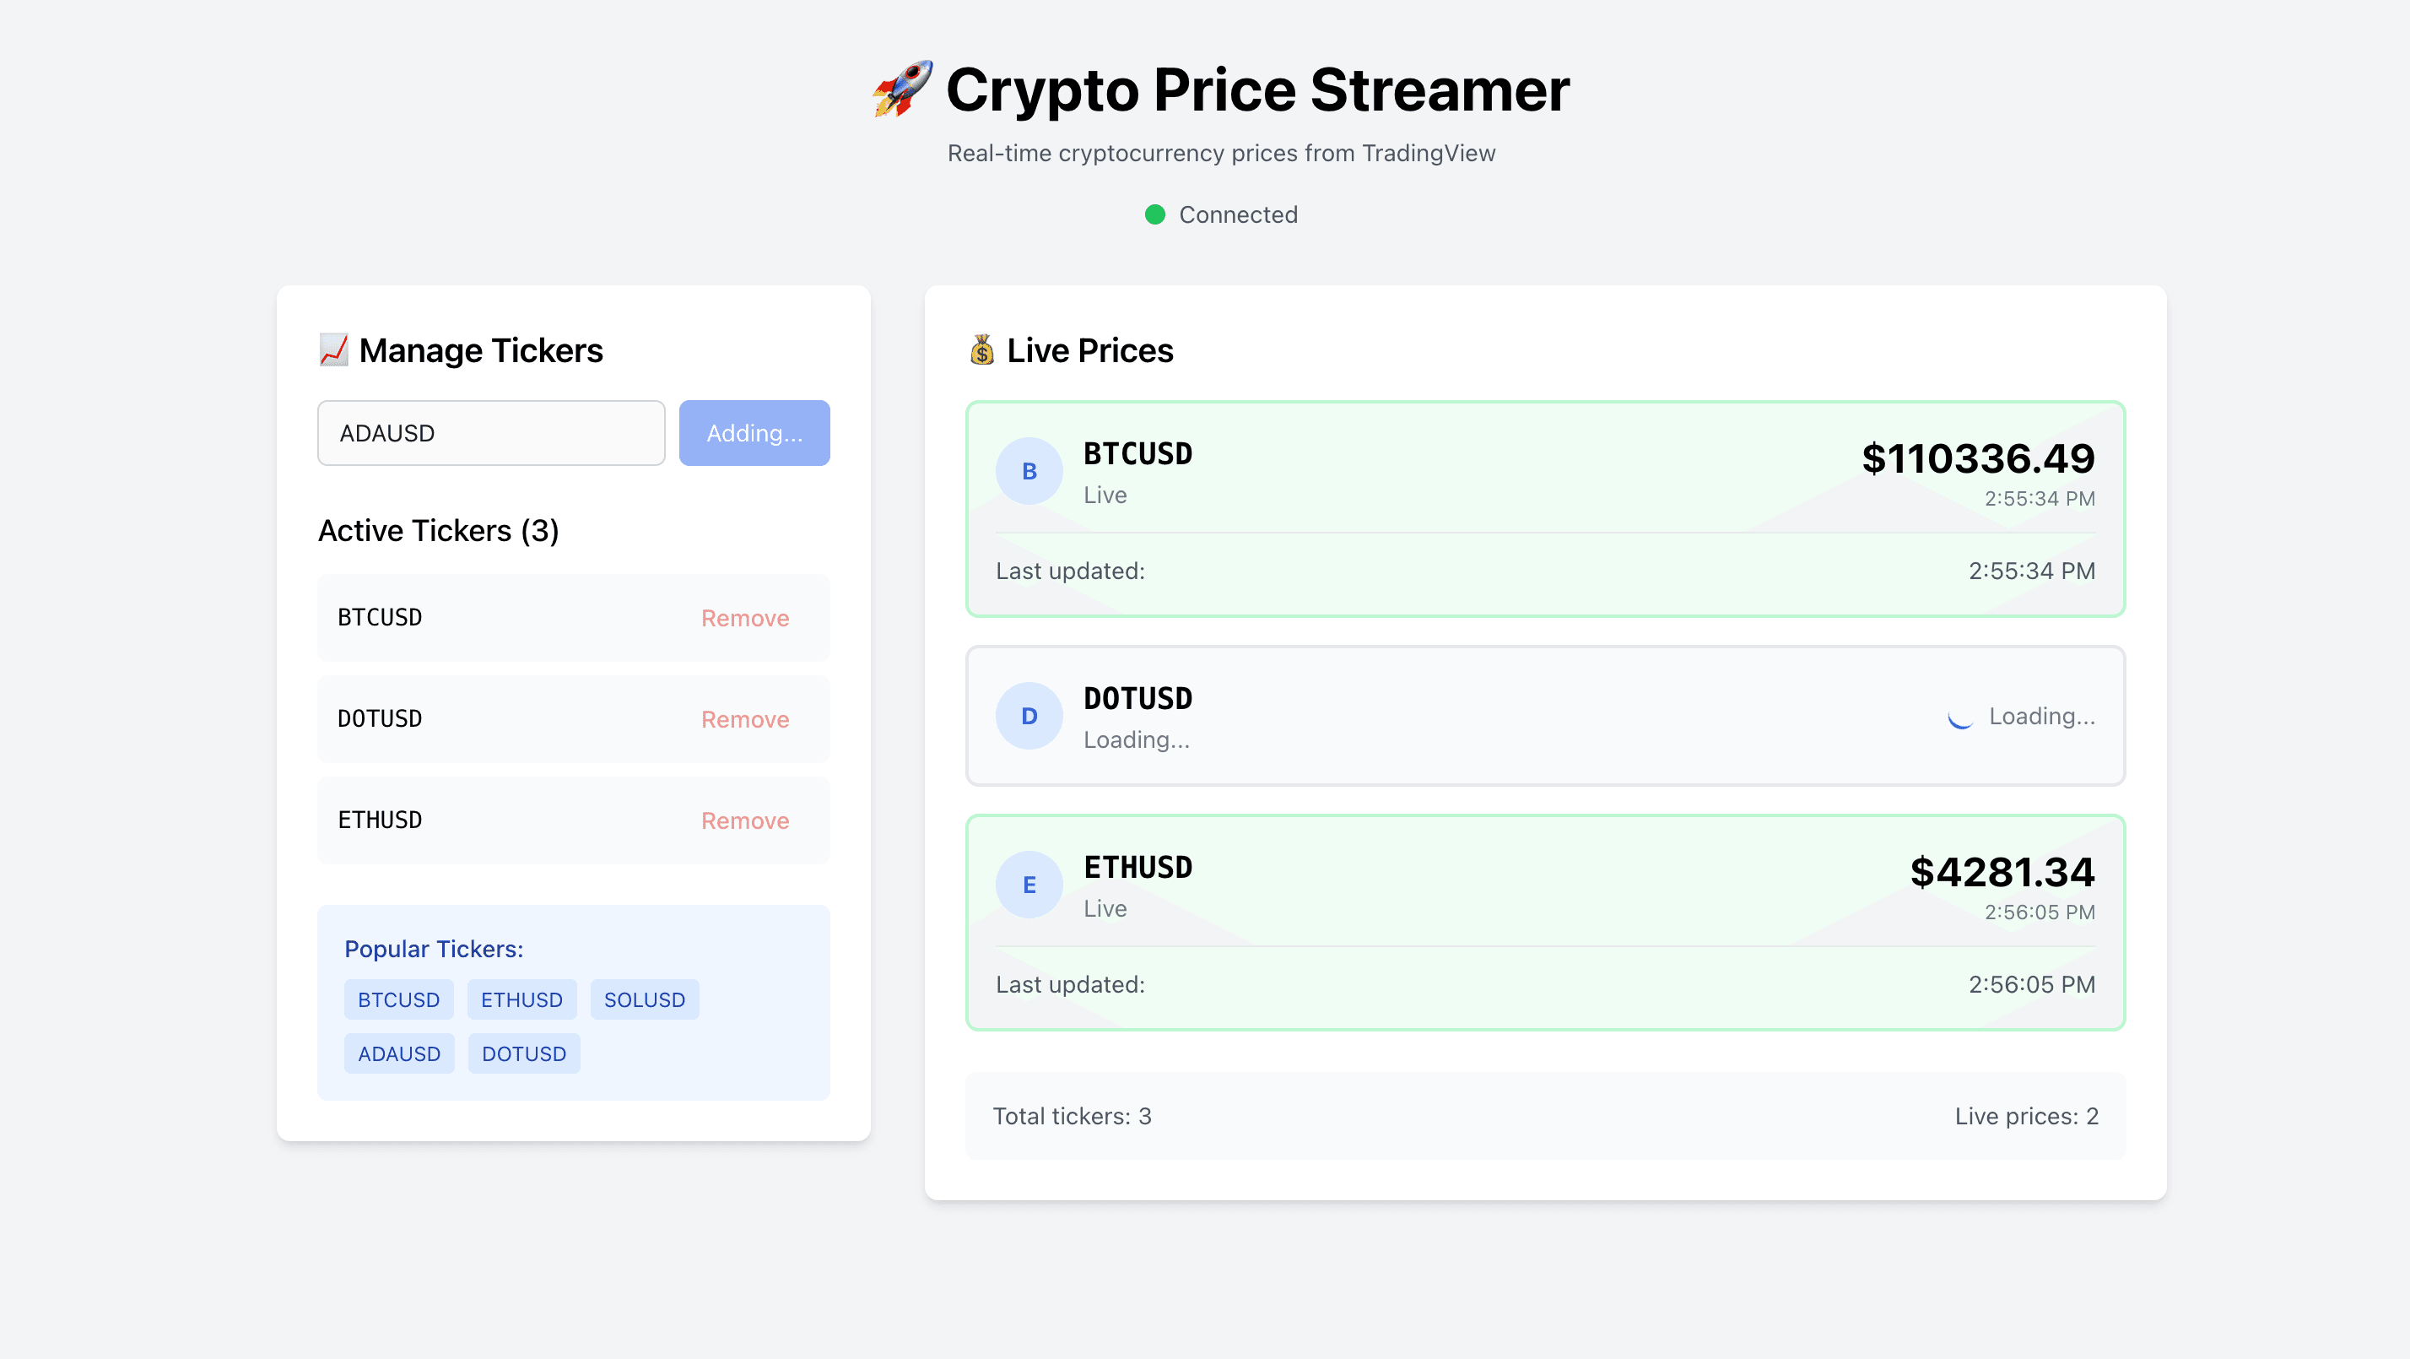Click the Live prices counter in footer
Screen dimensions: 2410x1359
tap(2026, 1116)
